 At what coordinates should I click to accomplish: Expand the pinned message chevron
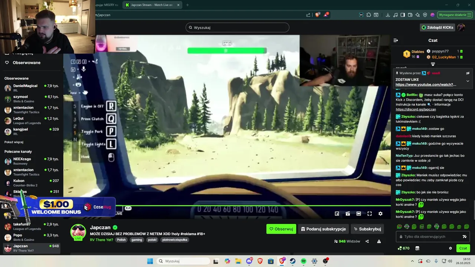468,81
